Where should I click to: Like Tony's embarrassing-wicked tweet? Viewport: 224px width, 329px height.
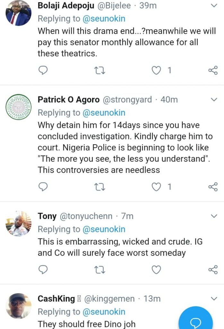[x=156, y=270]
